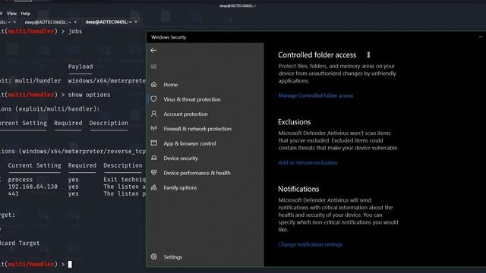The width and height of the screenshot is (486, 273).
Task: Click Change notification settings link
Action: pos(311,244)
